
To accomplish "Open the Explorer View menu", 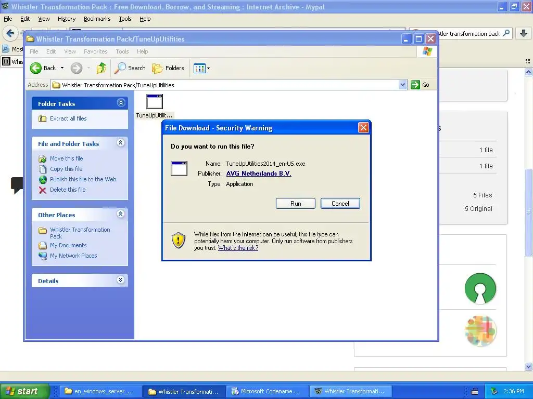I will [x=70, y=51].
